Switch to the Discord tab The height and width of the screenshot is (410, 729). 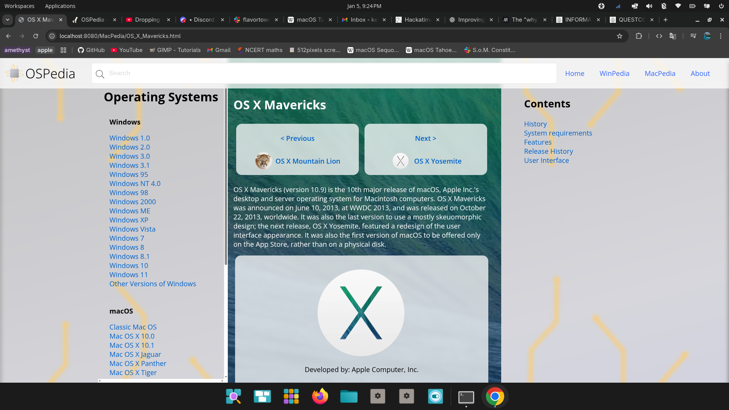point(201,20)
